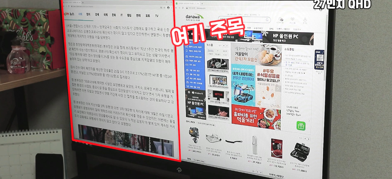This screenshot has width=392, height=179.
Task: Open 쇼핑기획전 menu item on danawa
Action: (x=259, y=28)
